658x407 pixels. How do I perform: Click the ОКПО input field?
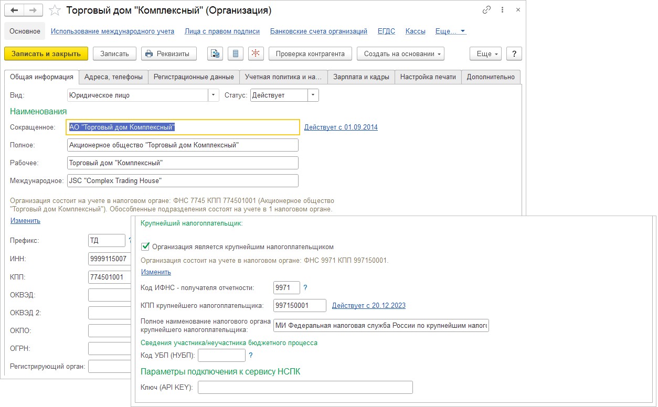coord(110,330)
